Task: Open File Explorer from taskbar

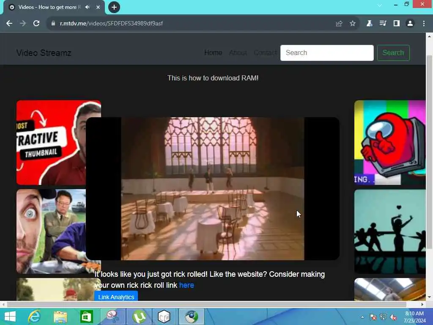Action: tap(60, 317)
